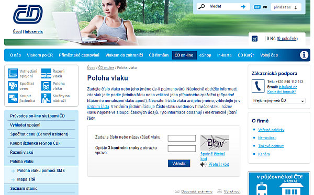Click the Poloha vlaku train icon
This screenshot has height=195, width=314.
point(46,86)
